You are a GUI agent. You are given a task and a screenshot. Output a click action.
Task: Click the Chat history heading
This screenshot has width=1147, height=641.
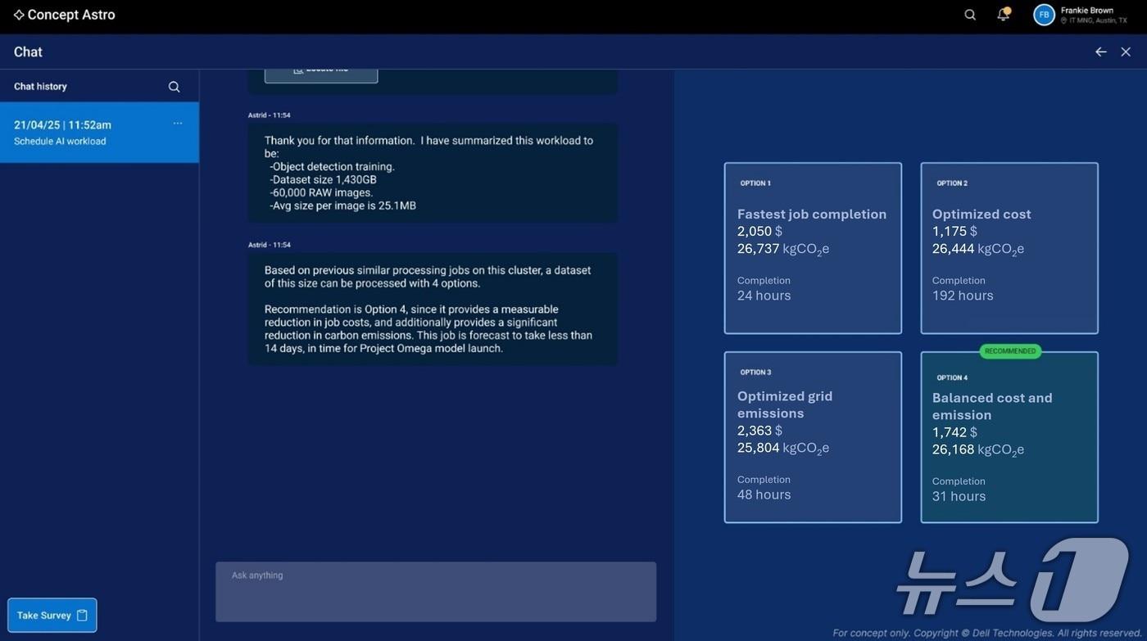[x=40, y=87]
